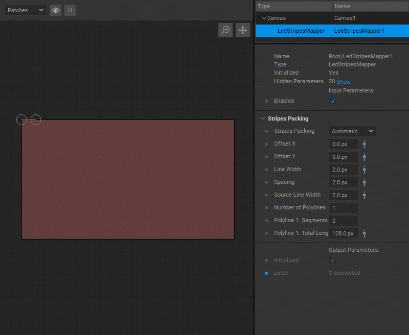
Task: Edit the Source Line Width field
Action: click(x=343, y=195)
